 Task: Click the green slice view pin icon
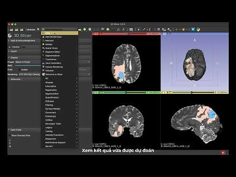94,92
